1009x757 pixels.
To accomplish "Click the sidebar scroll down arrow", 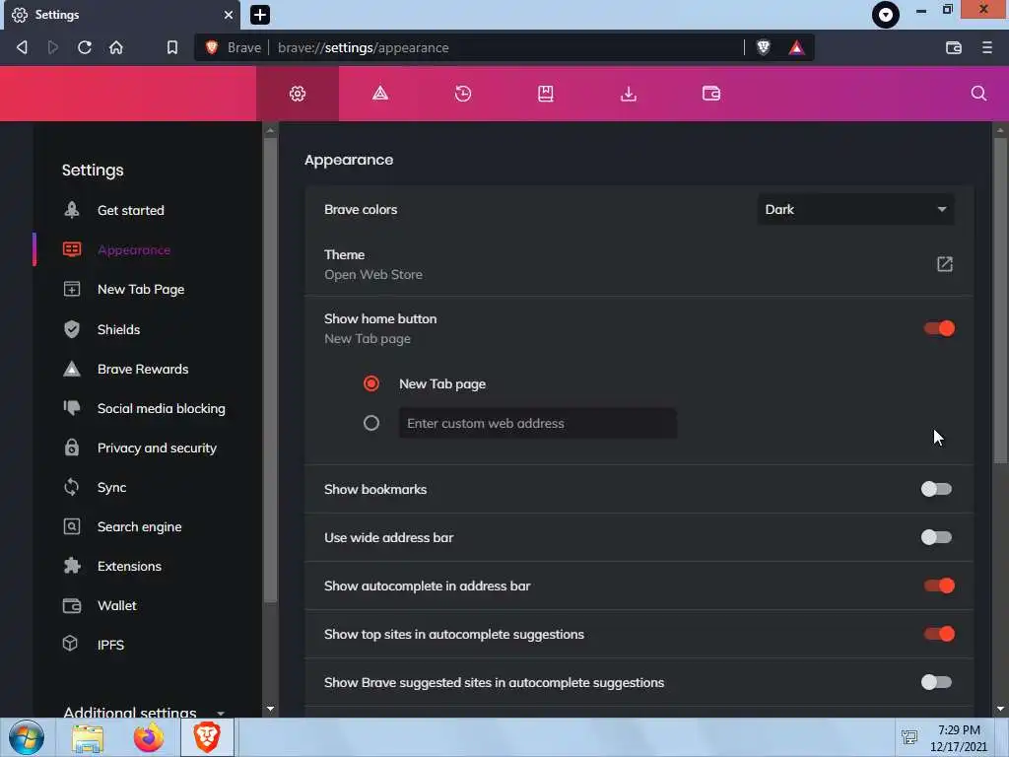I will 270,709.
